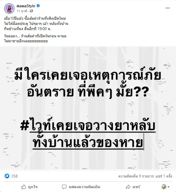The image size is (176, 192).
Task: Click the public globe privacy icon
Action: pyautogui.click(x=31, y=11)
